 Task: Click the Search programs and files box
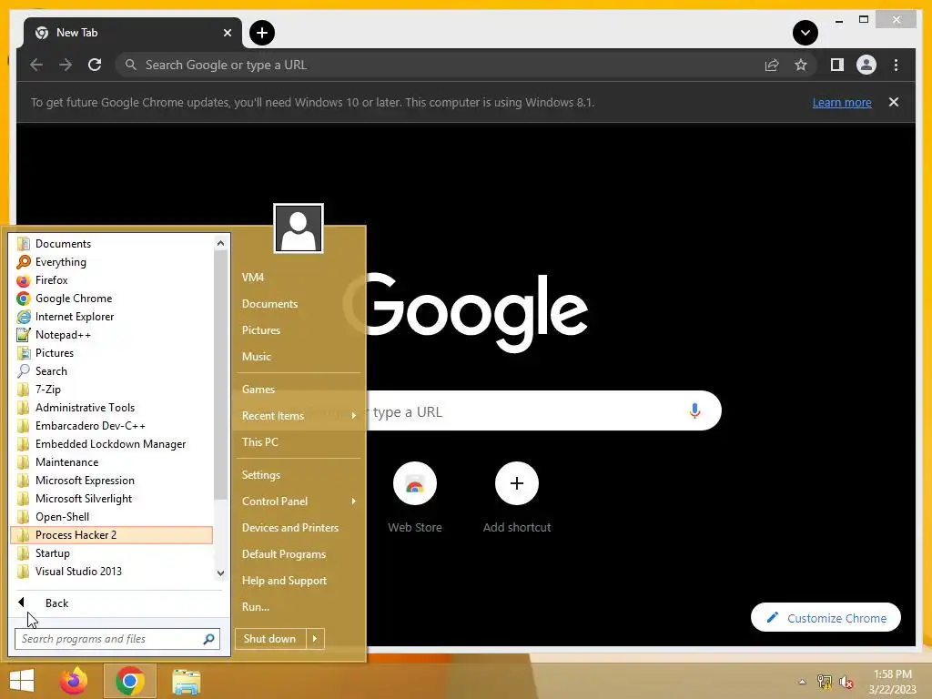[117, 639]
